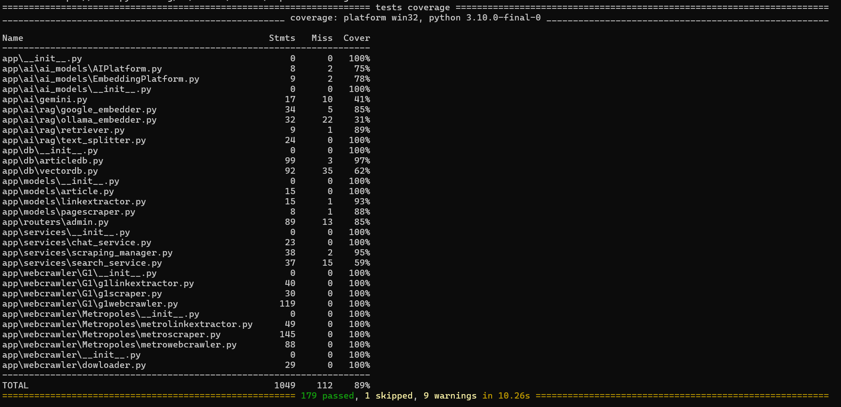
Task: Select the 10.26s test duration text
Action: pos(514,395)
